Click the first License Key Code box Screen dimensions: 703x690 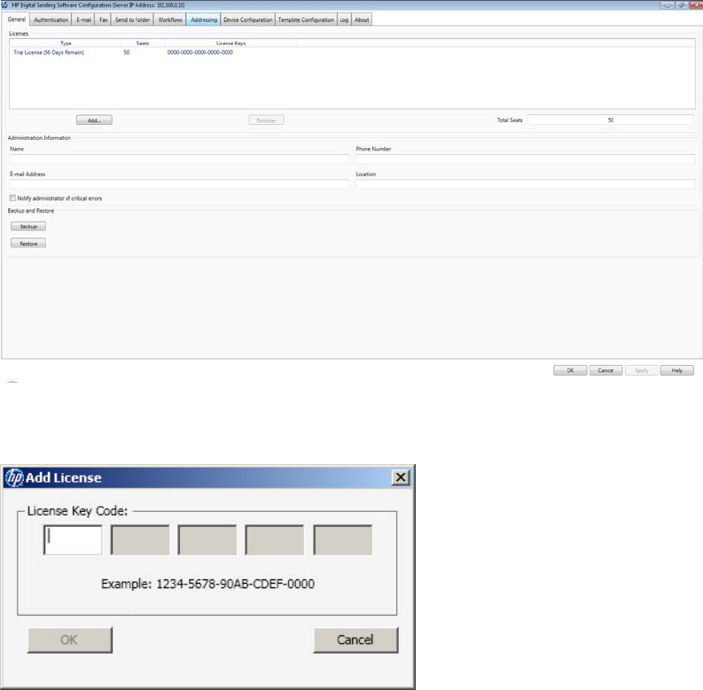[x=73, y=540]
